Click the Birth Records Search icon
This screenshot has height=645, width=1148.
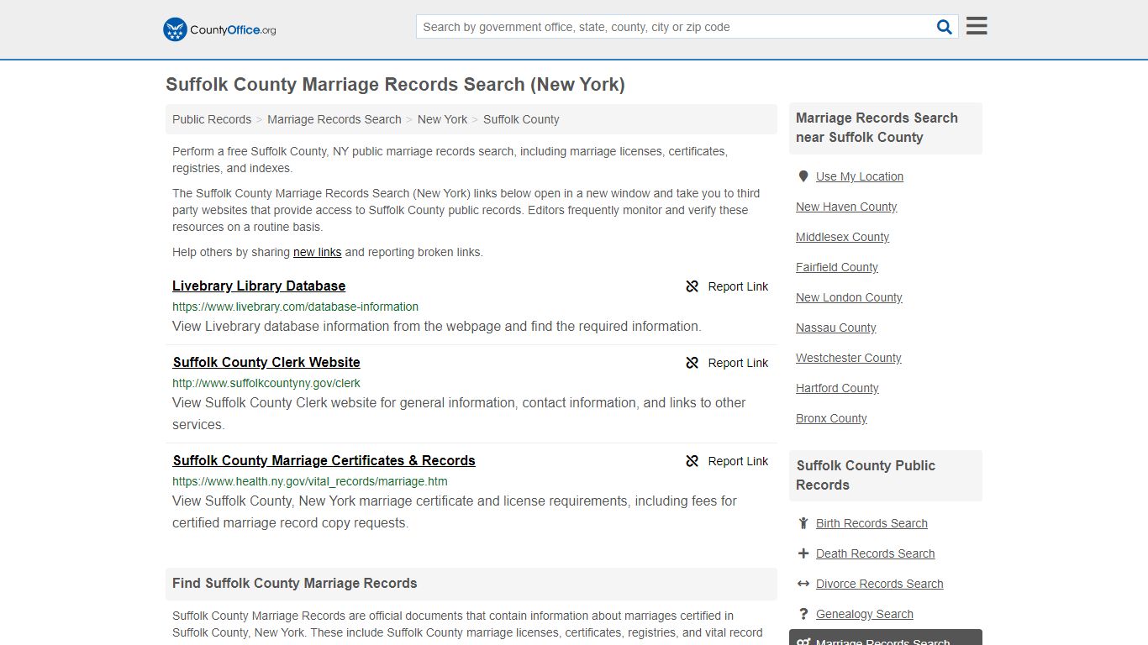pos(803,523)
